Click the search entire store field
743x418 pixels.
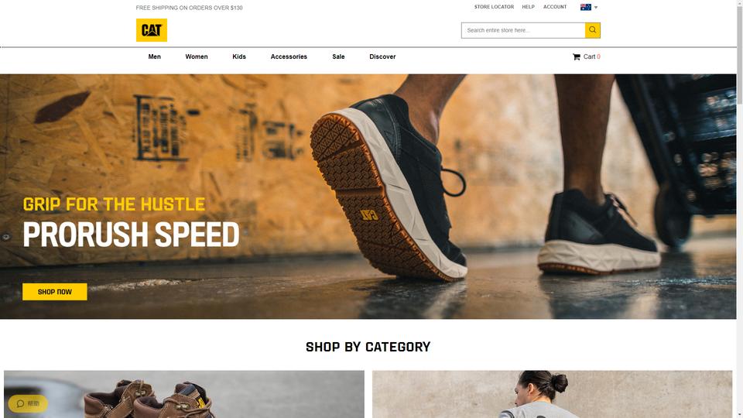coord(523,30)
